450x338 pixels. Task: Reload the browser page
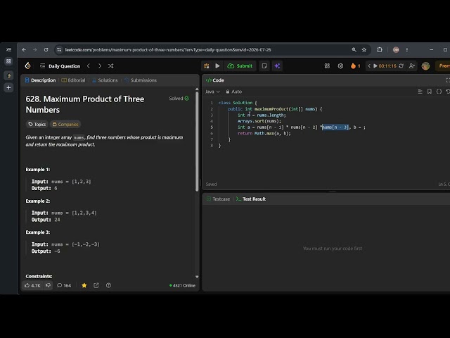[46, 50]
